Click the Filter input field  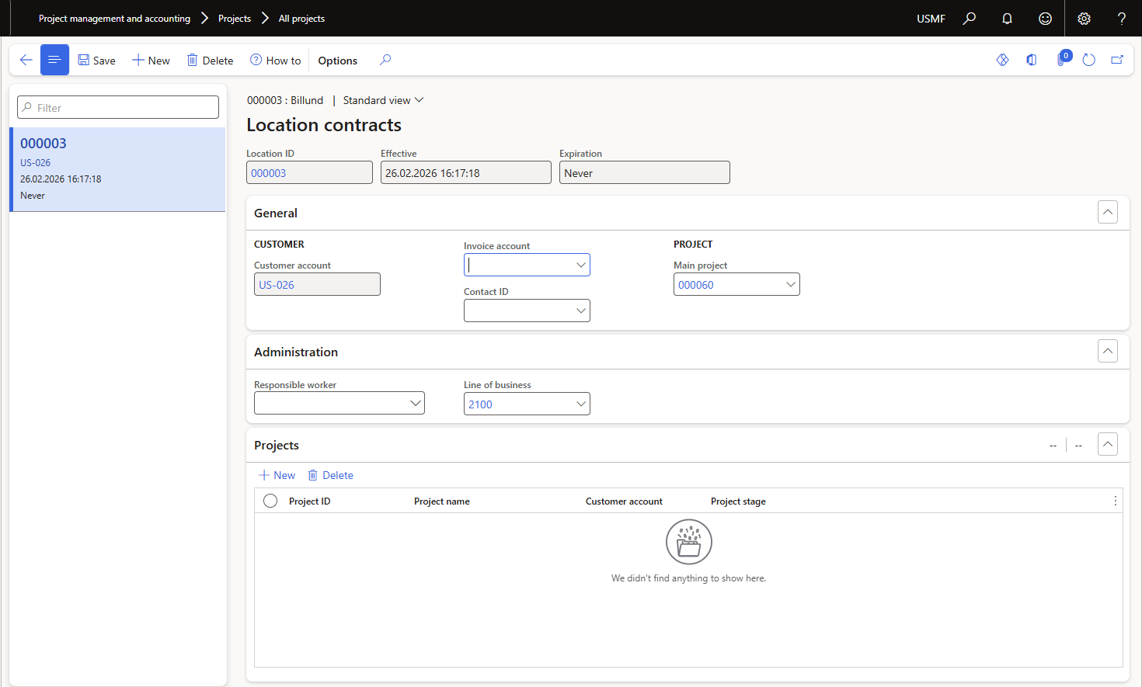pyautogui.click(x=118, y=107)
